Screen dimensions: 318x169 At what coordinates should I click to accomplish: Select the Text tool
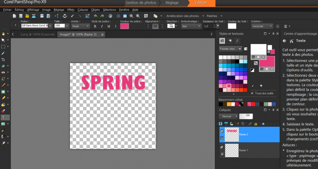pos(3,118)
